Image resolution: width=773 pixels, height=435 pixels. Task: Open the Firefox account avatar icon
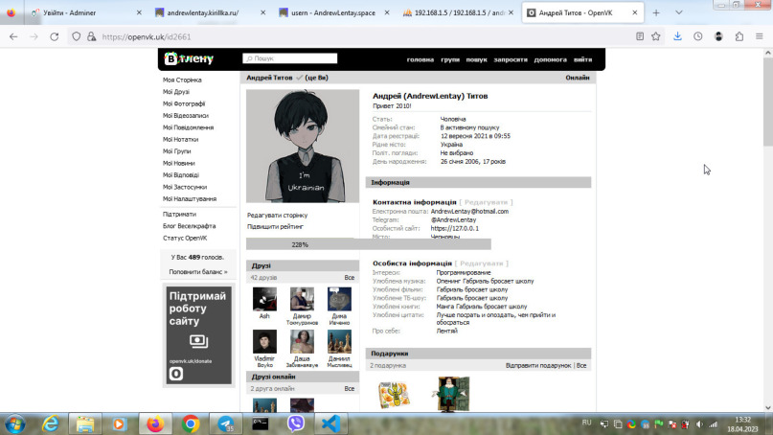point(718,36)
